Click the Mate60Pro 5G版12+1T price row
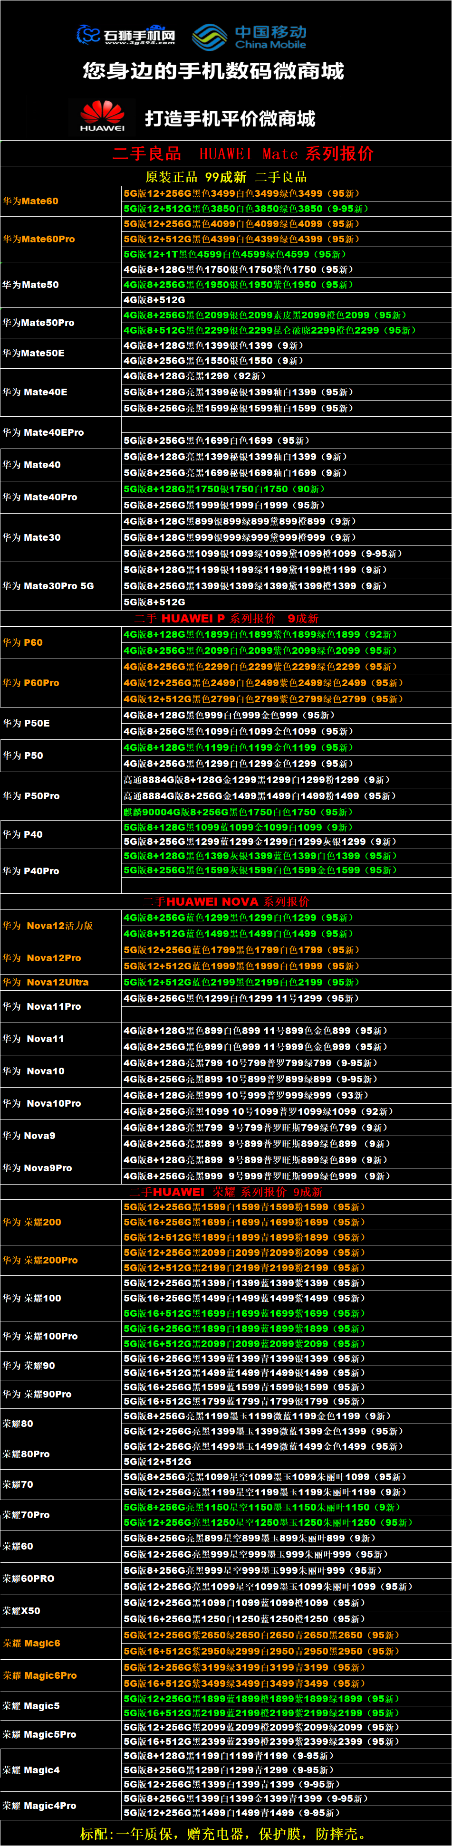452x1846 pixels. 287,254
